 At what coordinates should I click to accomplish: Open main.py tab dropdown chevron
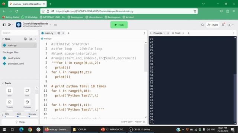click(x=55, y=33)
